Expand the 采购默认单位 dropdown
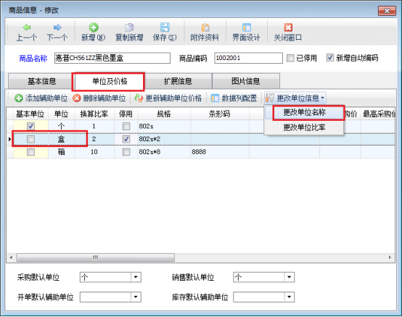Screen dimensions: 402x317 (136, 277)
